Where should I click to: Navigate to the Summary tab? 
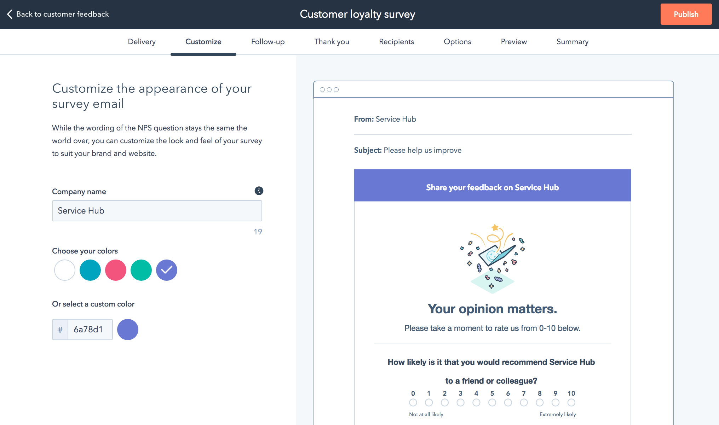(x=572, y=41)
